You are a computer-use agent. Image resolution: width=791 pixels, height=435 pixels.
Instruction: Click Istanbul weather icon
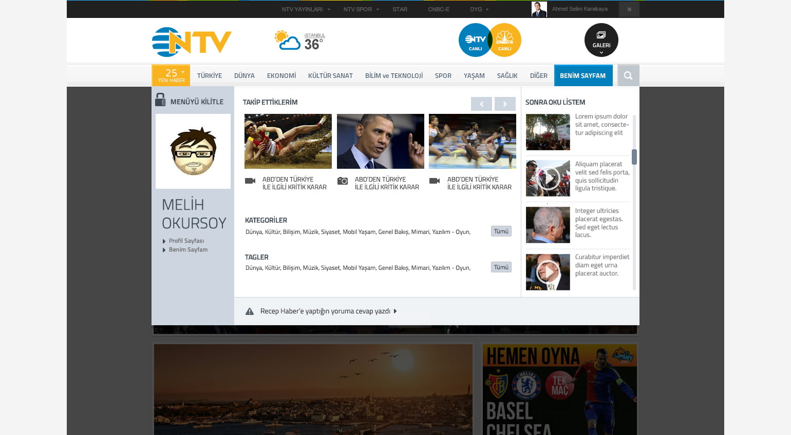[287, 41]
